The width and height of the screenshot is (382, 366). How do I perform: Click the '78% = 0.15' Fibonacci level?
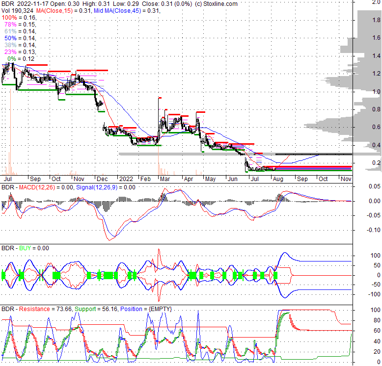[20, 25]
